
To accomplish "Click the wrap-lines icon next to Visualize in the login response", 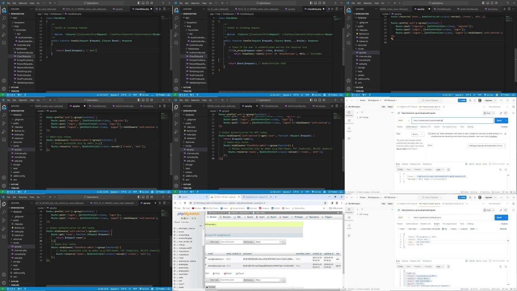I will [448, 170].
